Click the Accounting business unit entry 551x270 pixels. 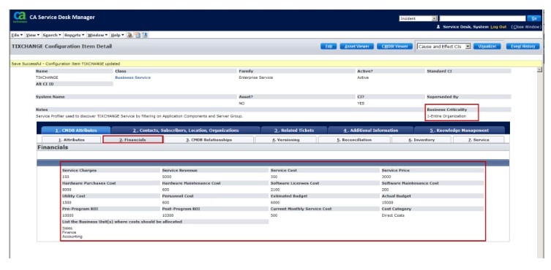tap(72, 236)
